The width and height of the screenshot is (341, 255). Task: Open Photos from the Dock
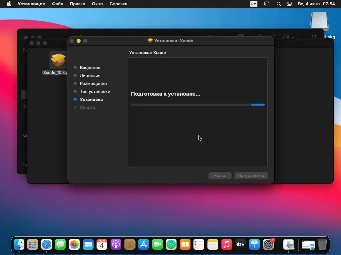pyautogui.click(x=74, y=245)
